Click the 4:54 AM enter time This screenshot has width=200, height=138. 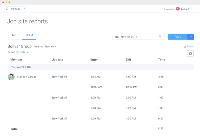tap(96, 77)
